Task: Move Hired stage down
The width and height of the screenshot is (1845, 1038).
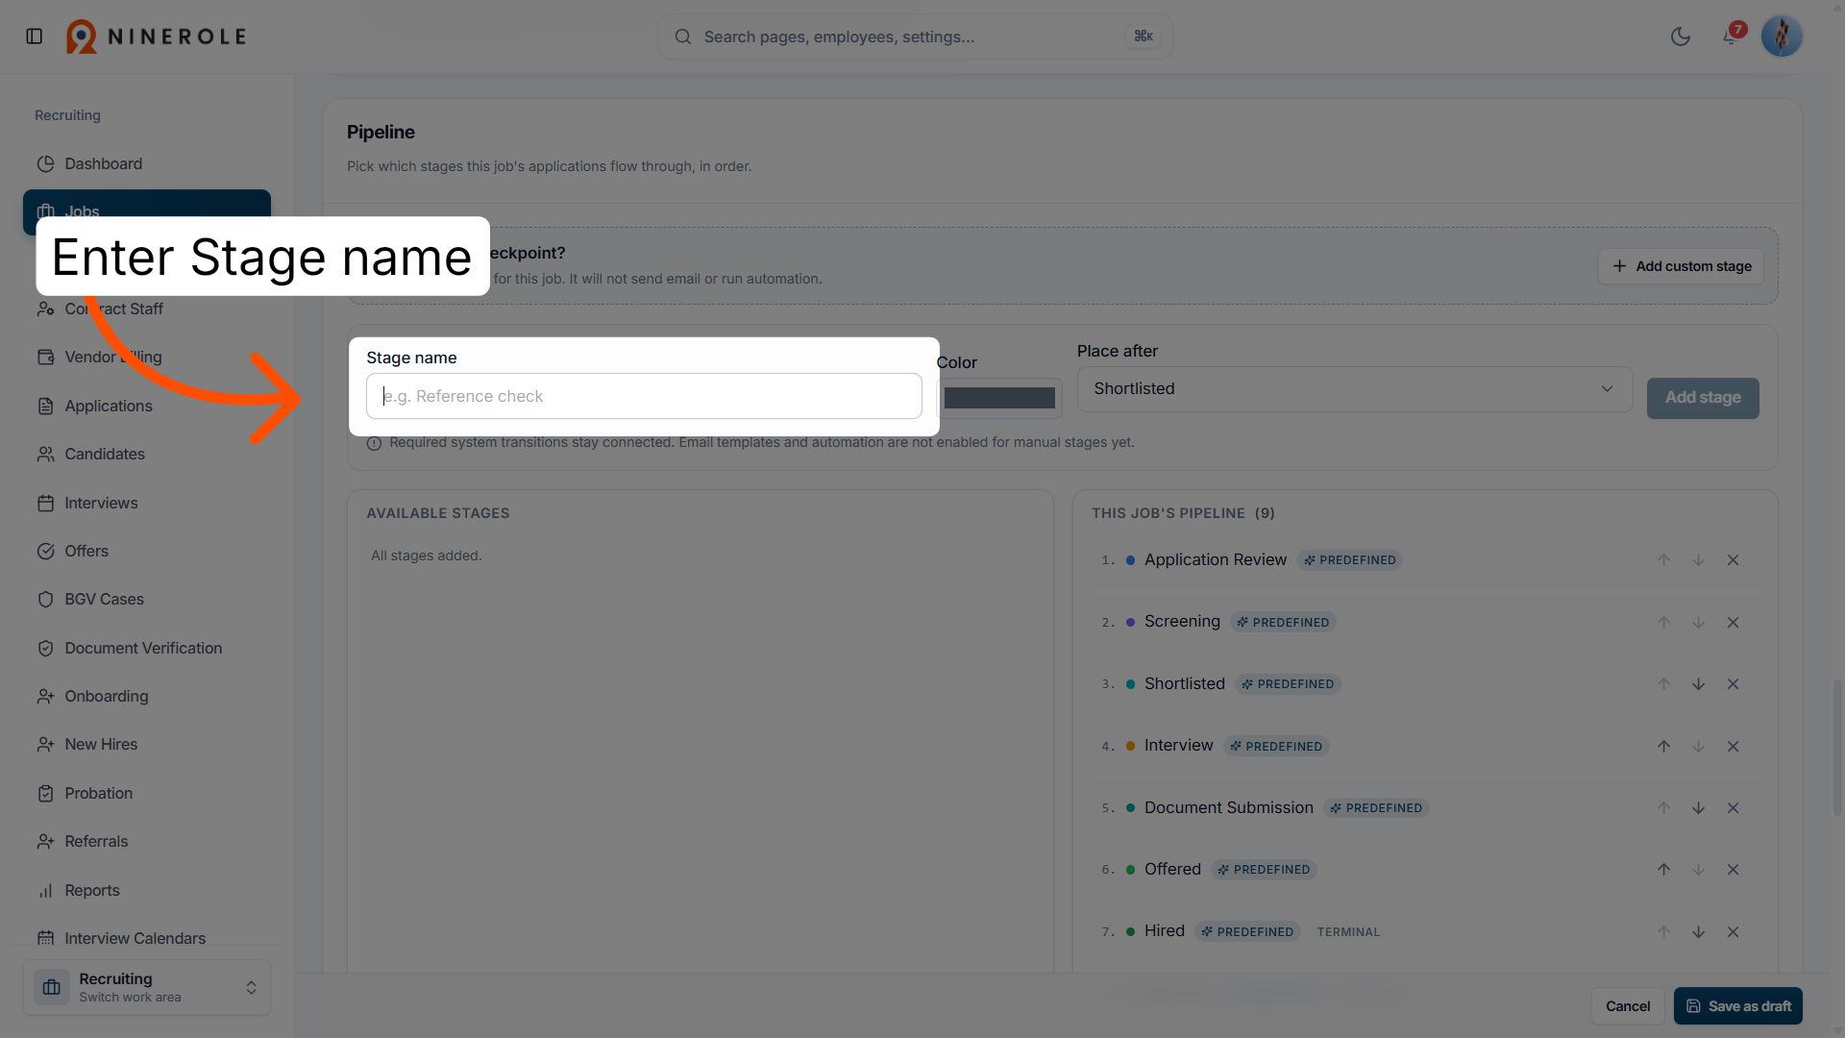Action: tap(1699, 932)
